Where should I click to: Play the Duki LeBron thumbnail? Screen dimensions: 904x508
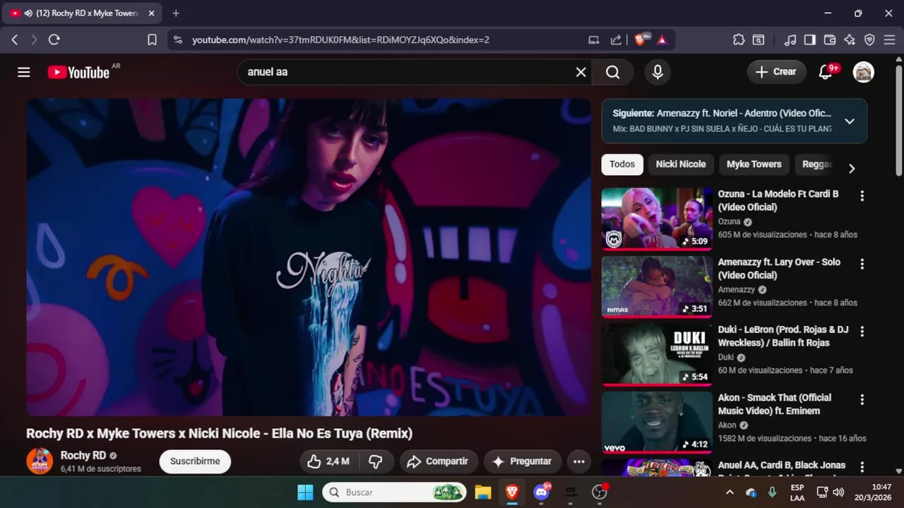pos(657,354)
